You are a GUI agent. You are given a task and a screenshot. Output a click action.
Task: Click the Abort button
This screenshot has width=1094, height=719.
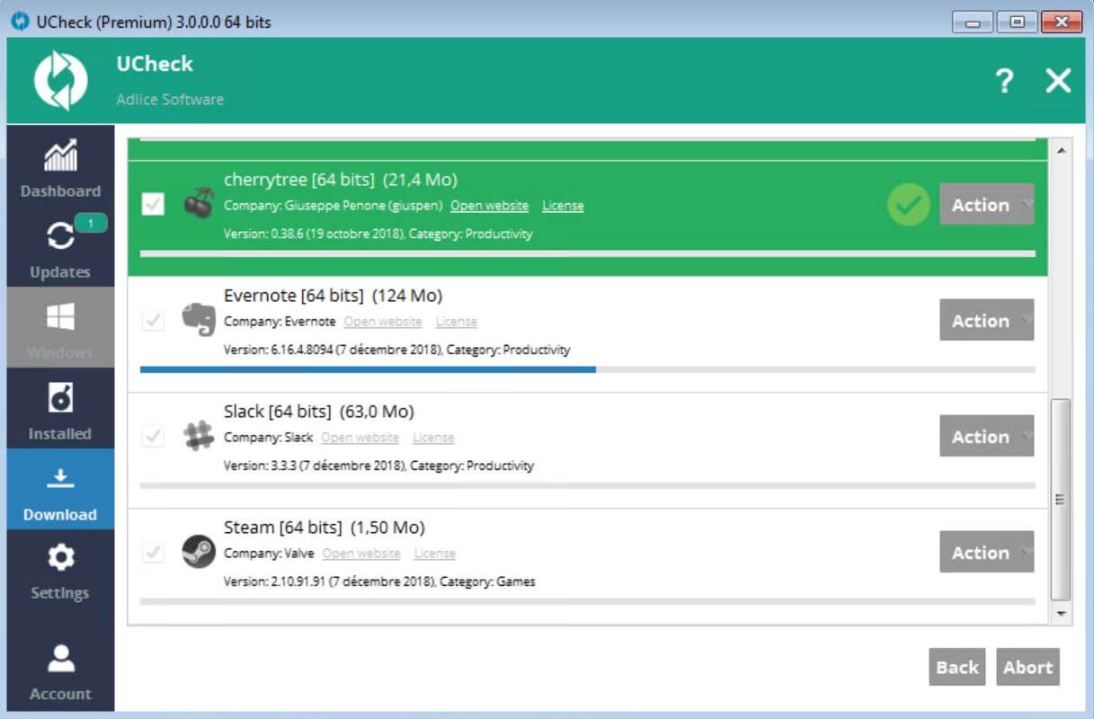pos(1027,667)
